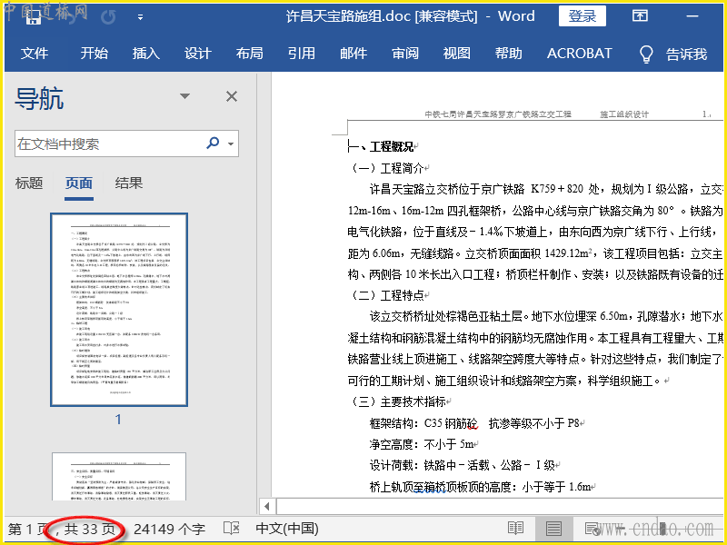Switch to the 布局 ribbon tab
The image size is (727, 545).
pyautogui.click(x=249, y=54)
